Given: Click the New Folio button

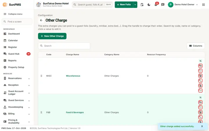Looking at the screenshot, I should (124, 5).
